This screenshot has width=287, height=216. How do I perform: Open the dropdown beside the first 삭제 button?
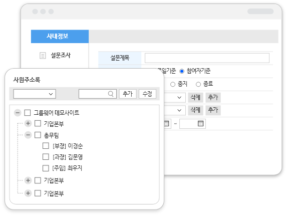(x=175, y=97)
